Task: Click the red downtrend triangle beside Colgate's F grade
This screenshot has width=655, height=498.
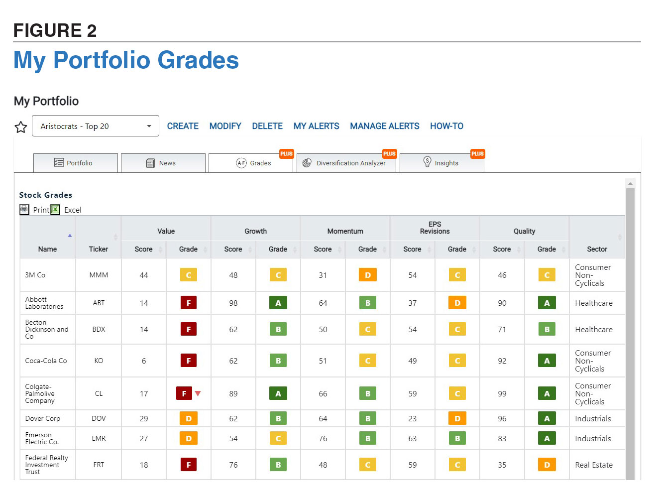Action: (x=198, y=393)
